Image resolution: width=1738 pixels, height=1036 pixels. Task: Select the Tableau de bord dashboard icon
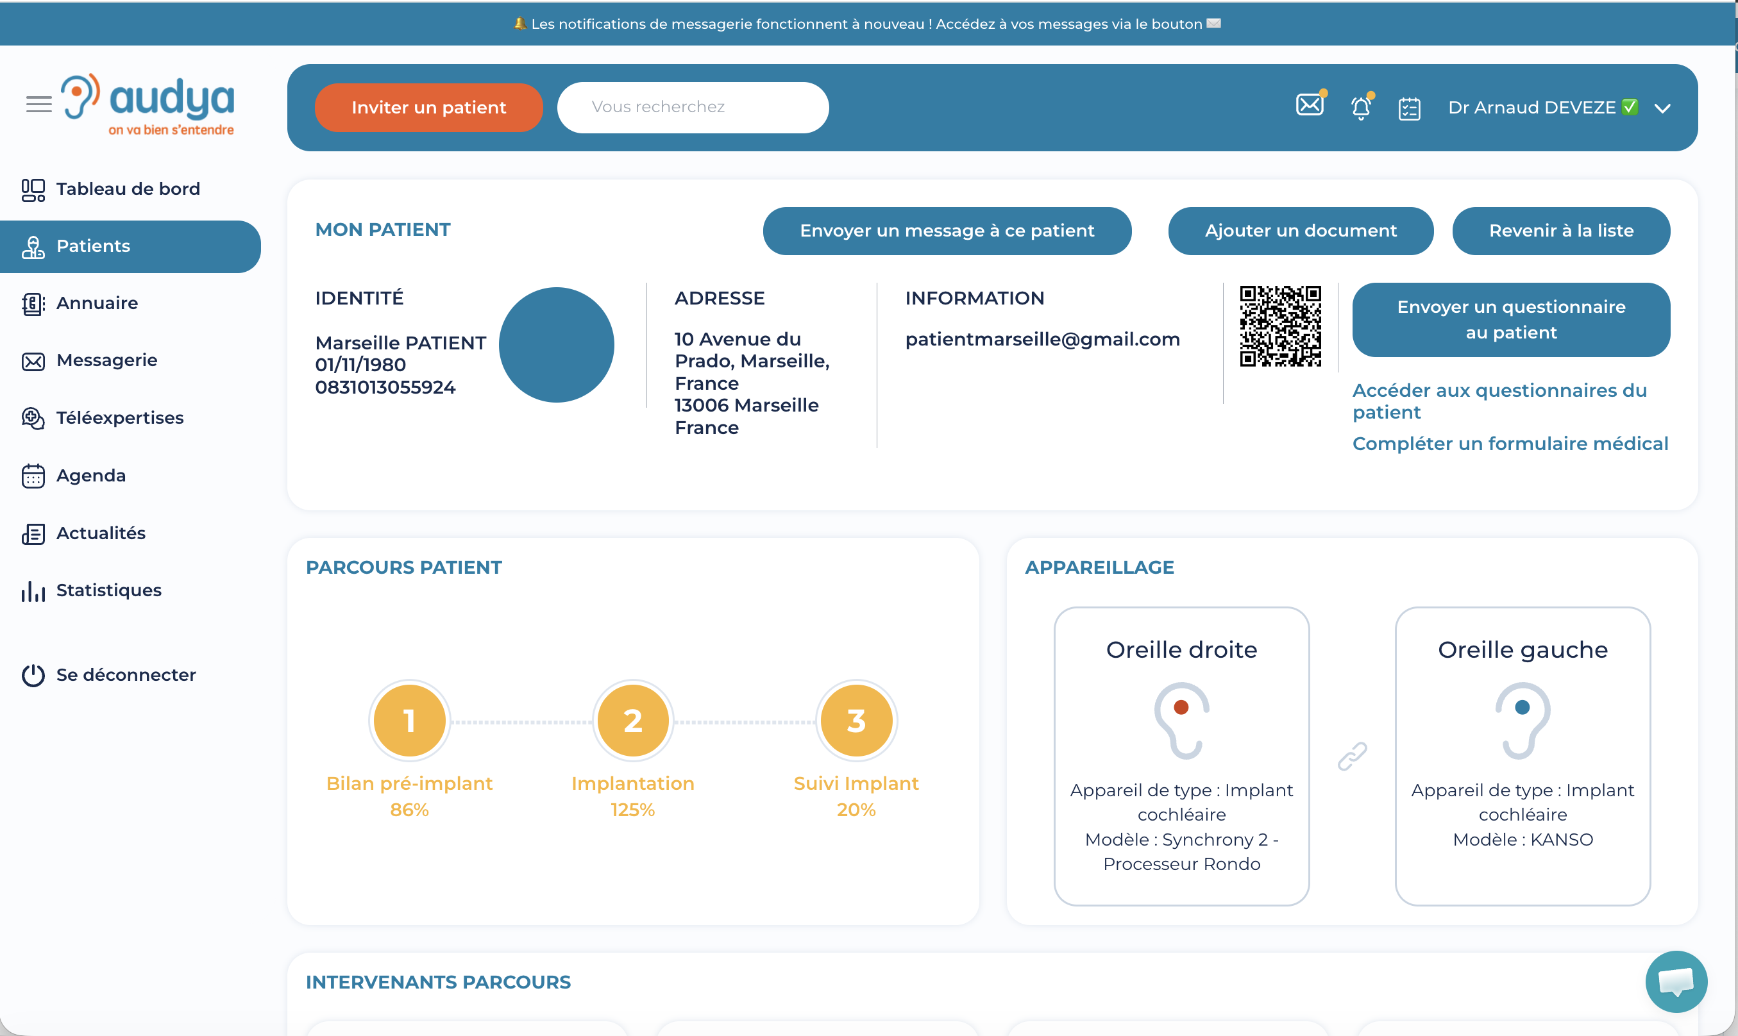[x=32, y=188]
